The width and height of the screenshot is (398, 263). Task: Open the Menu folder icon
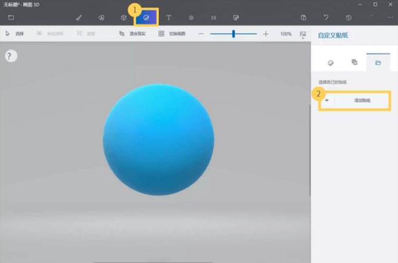[x=11, y=17]
